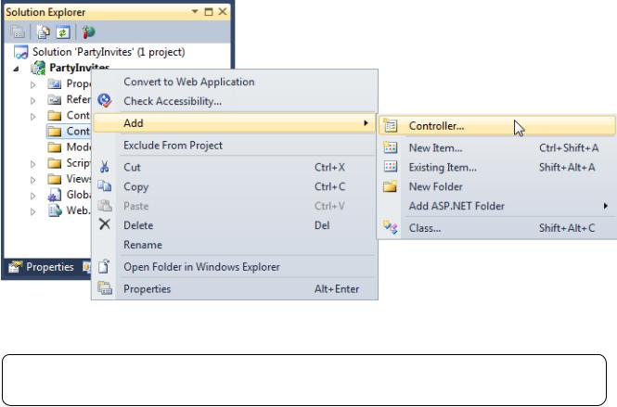Image resolution: width=617 pixels, height=407 pixels.
Task: Click the Refresh icon in Solution Explorer
Action: coord(63,32)
